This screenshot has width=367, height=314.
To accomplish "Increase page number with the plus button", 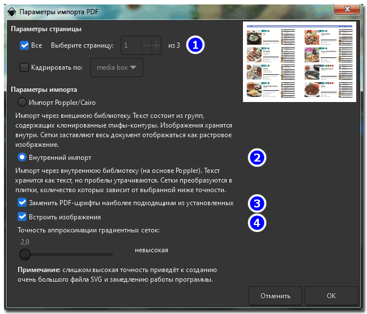I will (156, 45).
